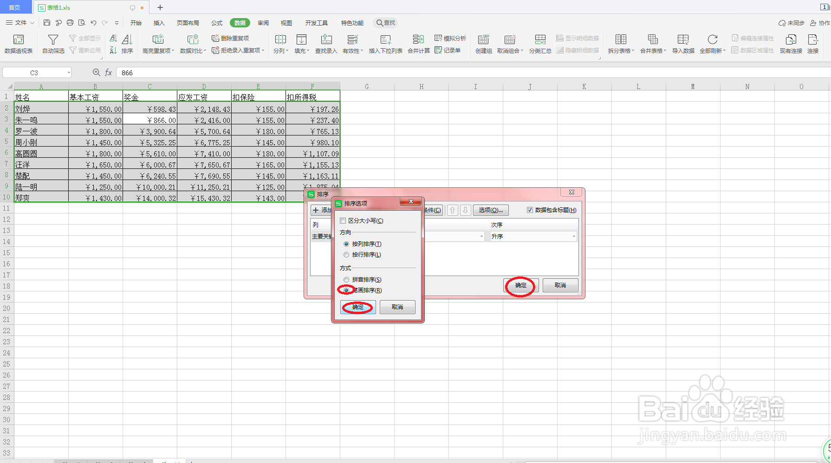Open Consolidate (合并计算) tool
The image size is (831, 463).
[x=419, y=45]
